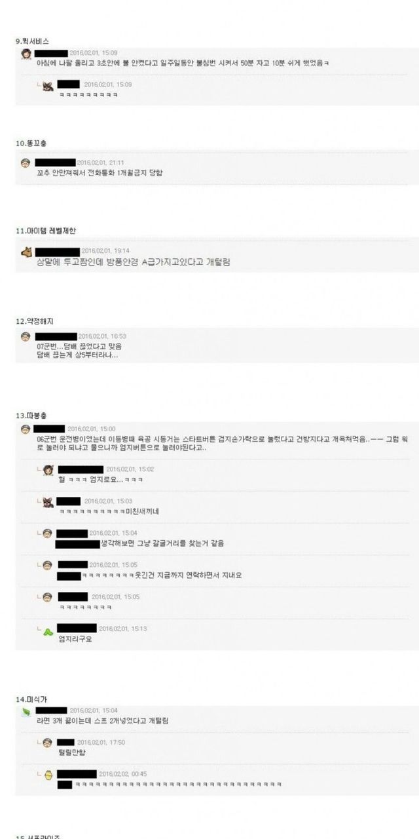
Task: Click the heading "13.따봉충"
Action: [31, 416]
